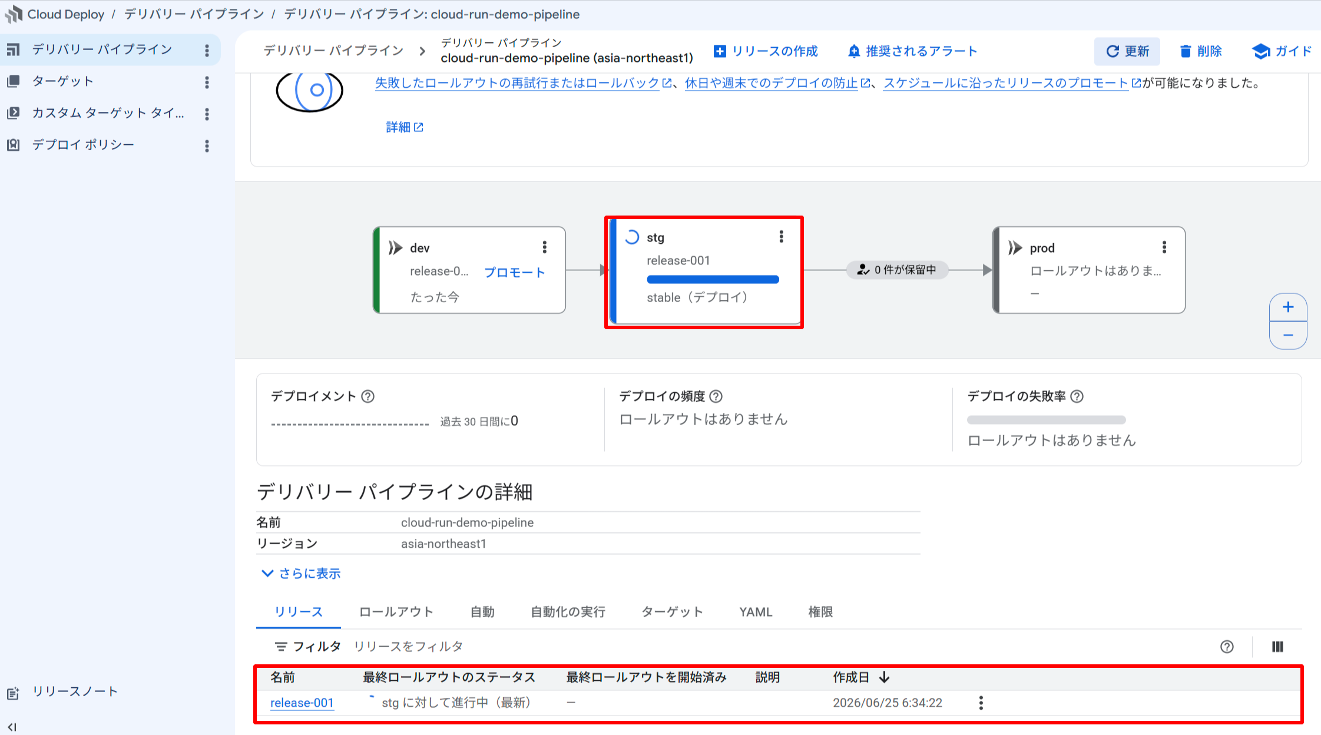Click the 更新 refresh button
Screen dimensions: 1321x735
(x=1127, y=51)
